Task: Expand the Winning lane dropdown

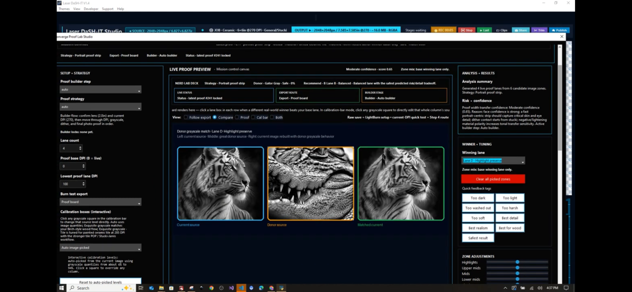Action: tap(493, 161)
